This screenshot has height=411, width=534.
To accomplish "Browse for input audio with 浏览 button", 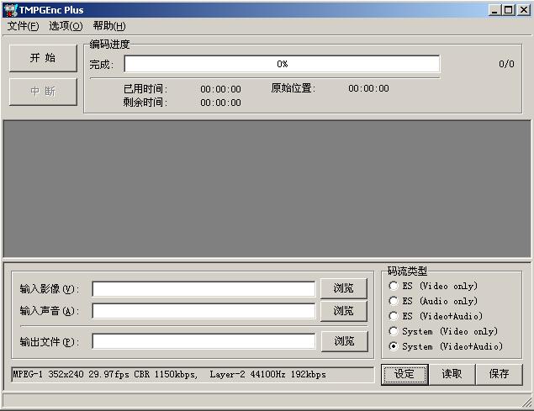I will point(344,310).
